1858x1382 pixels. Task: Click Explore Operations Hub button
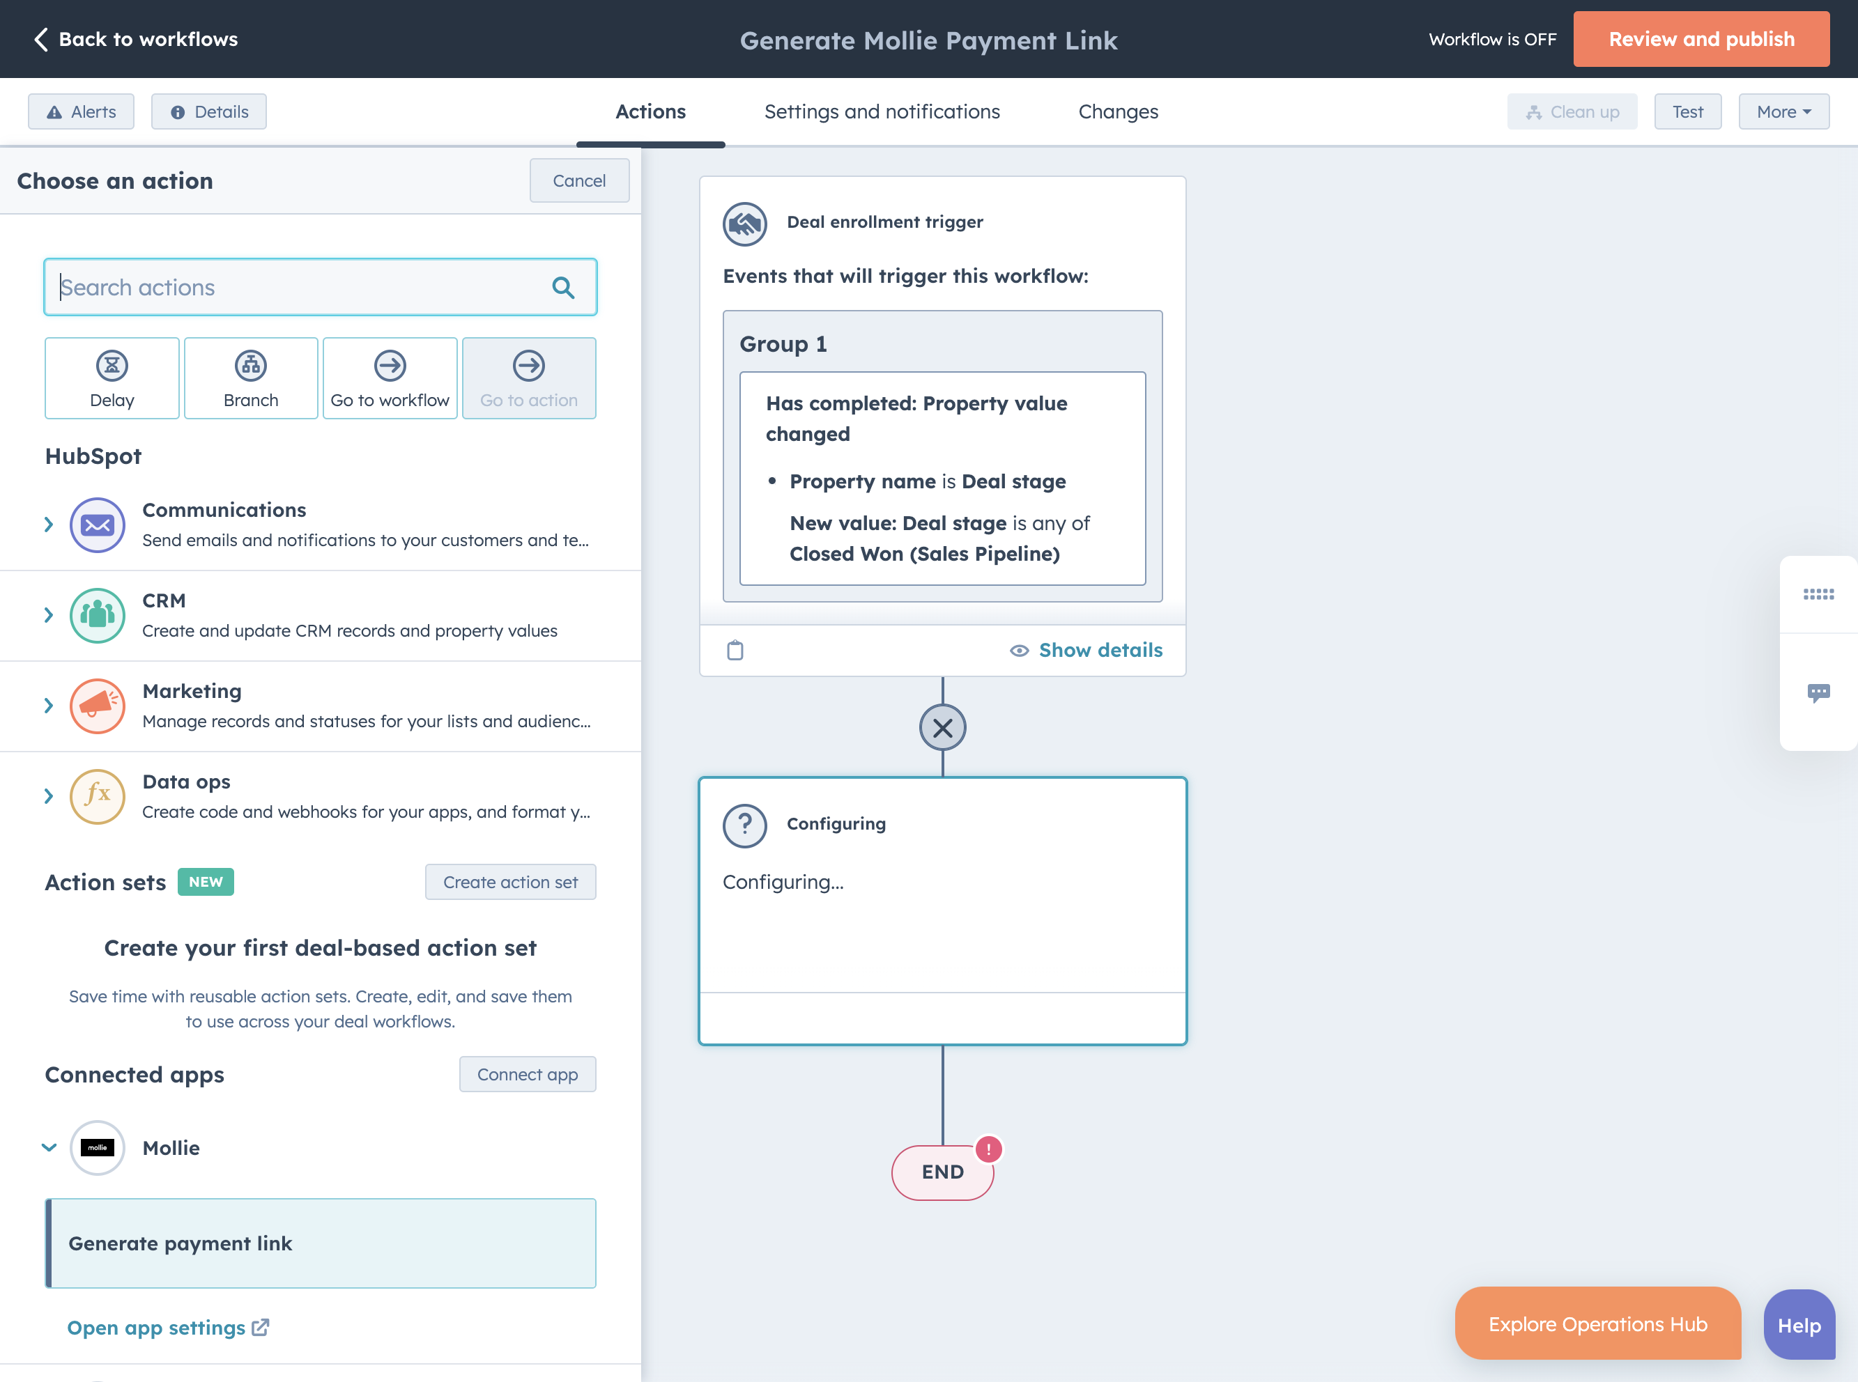1598,1324
